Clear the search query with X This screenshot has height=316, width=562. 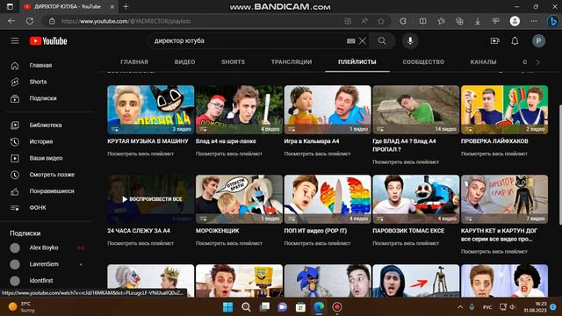click(x=363, y=41)
